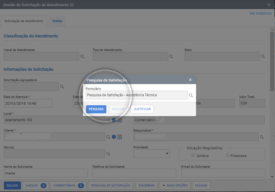Open the calendar icon beside Local field

119,120
